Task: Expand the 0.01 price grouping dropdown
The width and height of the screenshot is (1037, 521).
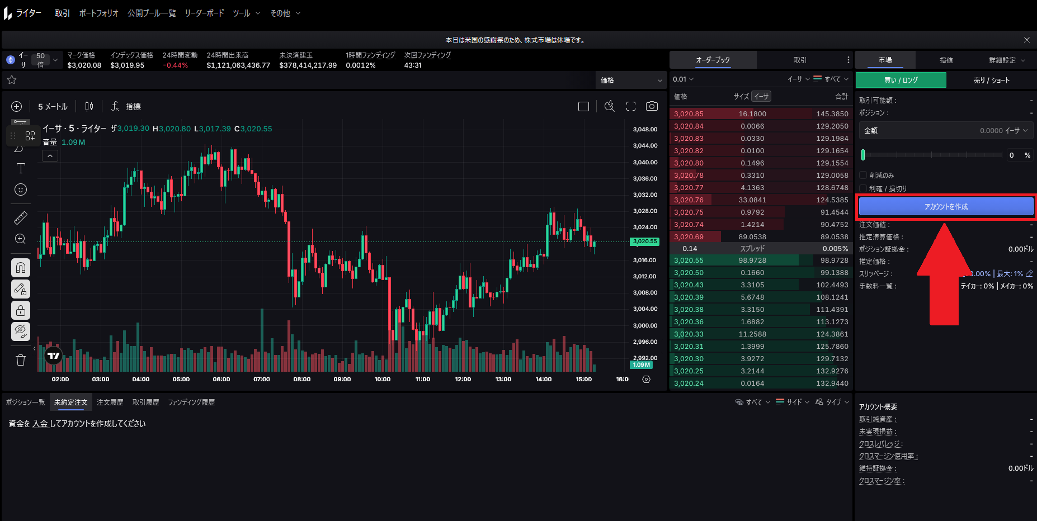Action: pos(683,79)
